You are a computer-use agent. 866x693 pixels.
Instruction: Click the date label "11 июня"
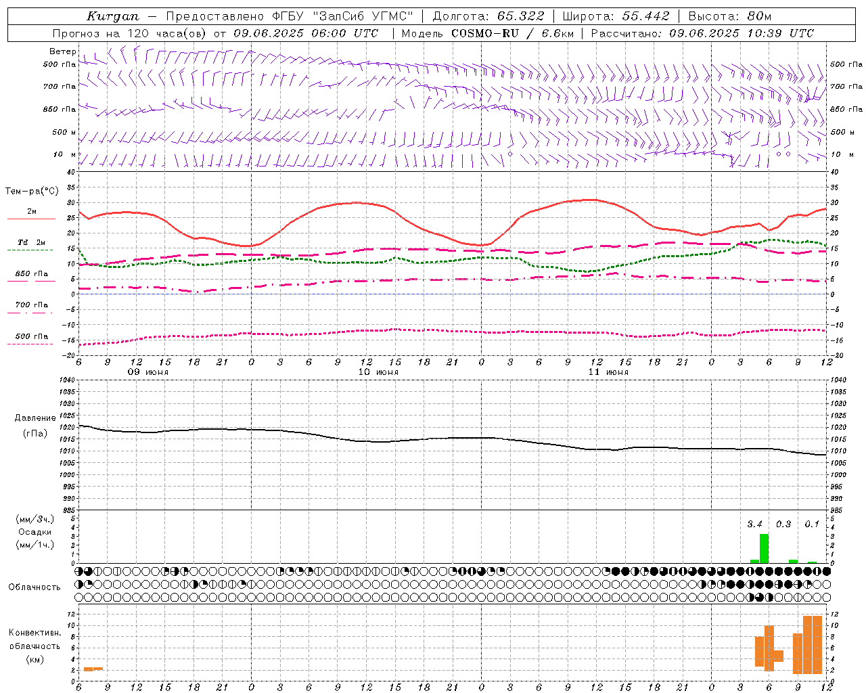pos(608,372)
